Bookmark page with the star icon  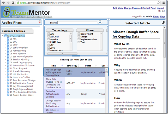[x=158, y=3]
